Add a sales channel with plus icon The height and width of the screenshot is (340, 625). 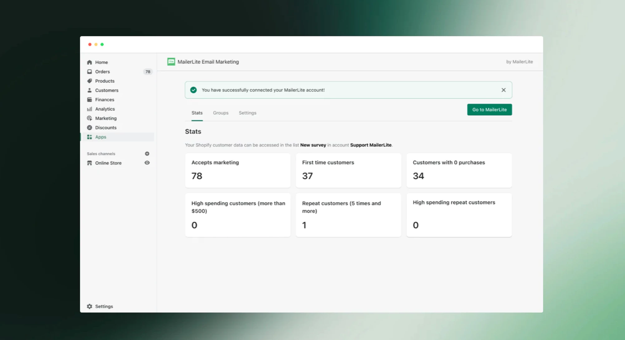(147, 153)
